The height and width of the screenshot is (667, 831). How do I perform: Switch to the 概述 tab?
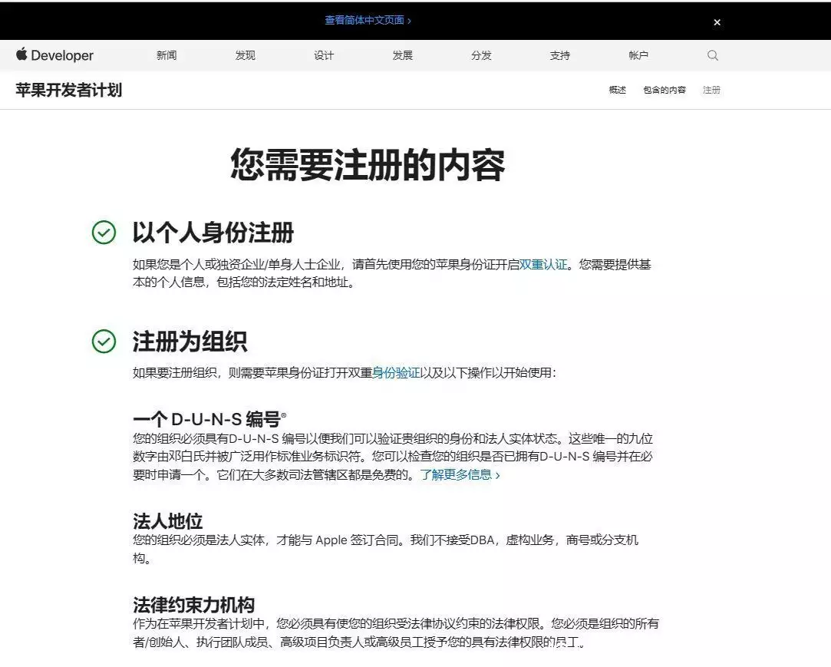(618, 90)
